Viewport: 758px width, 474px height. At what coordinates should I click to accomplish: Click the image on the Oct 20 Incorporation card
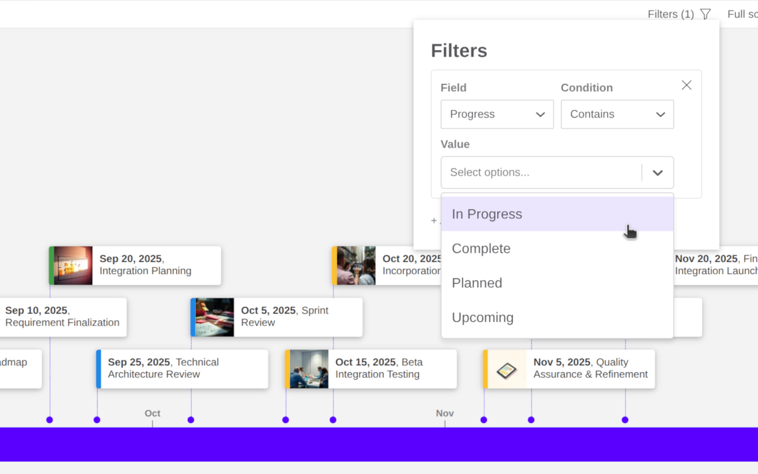point(356,265)
